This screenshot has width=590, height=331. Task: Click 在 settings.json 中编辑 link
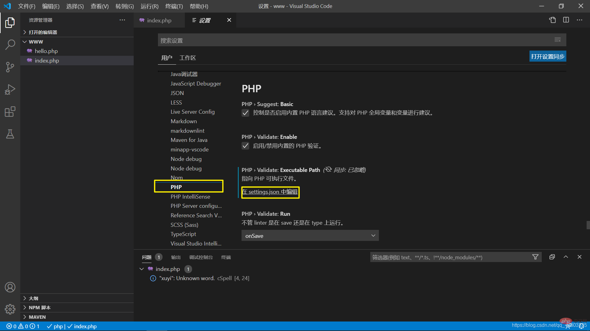[270, 192]
